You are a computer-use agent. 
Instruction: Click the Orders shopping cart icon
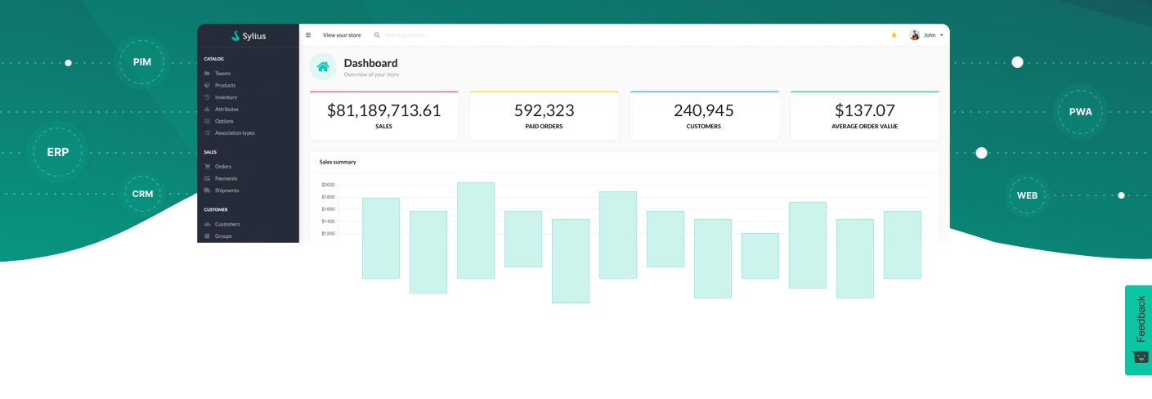(x=208, y=167)
